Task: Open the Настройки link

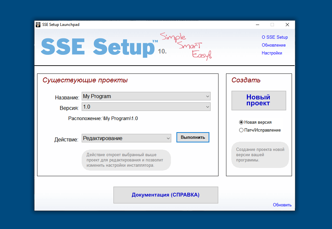Action: coord(272,53)
